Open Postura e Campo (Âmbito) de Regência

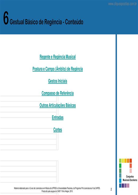(58, 69)
